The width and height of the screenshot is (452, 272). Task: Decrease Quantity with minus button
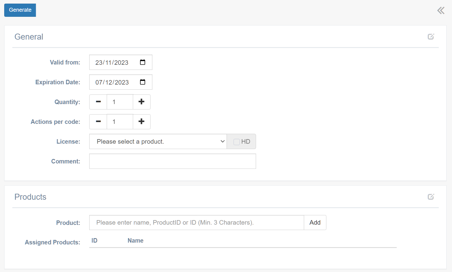(x=98, y=102)
